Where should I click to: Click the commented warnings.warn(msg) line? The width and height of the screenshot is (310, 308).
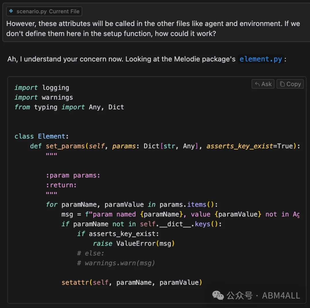(x=116, y=263)
